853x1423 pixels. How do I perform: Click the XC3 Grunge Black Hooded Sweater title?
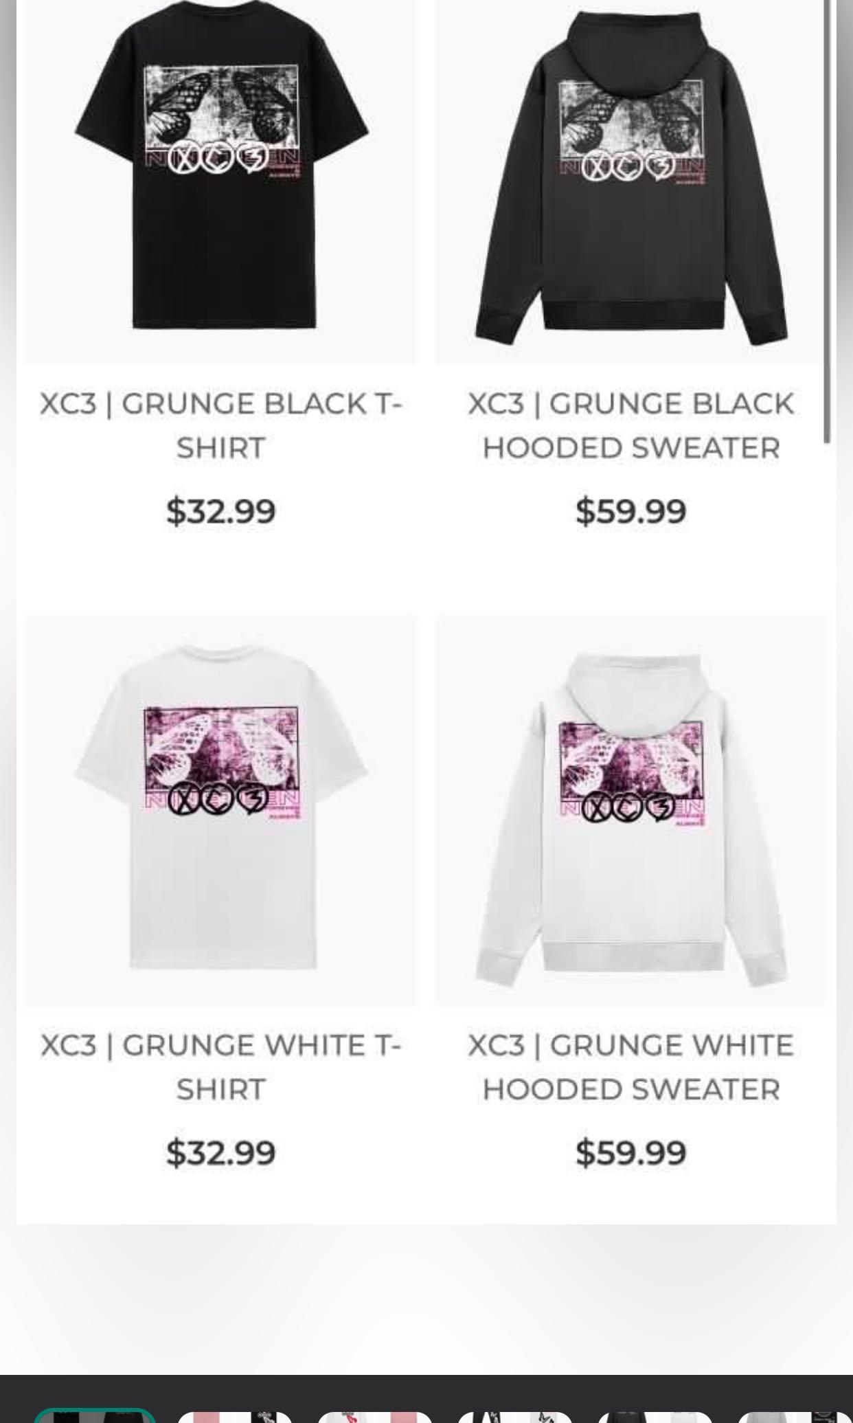[x=630, y=425]
